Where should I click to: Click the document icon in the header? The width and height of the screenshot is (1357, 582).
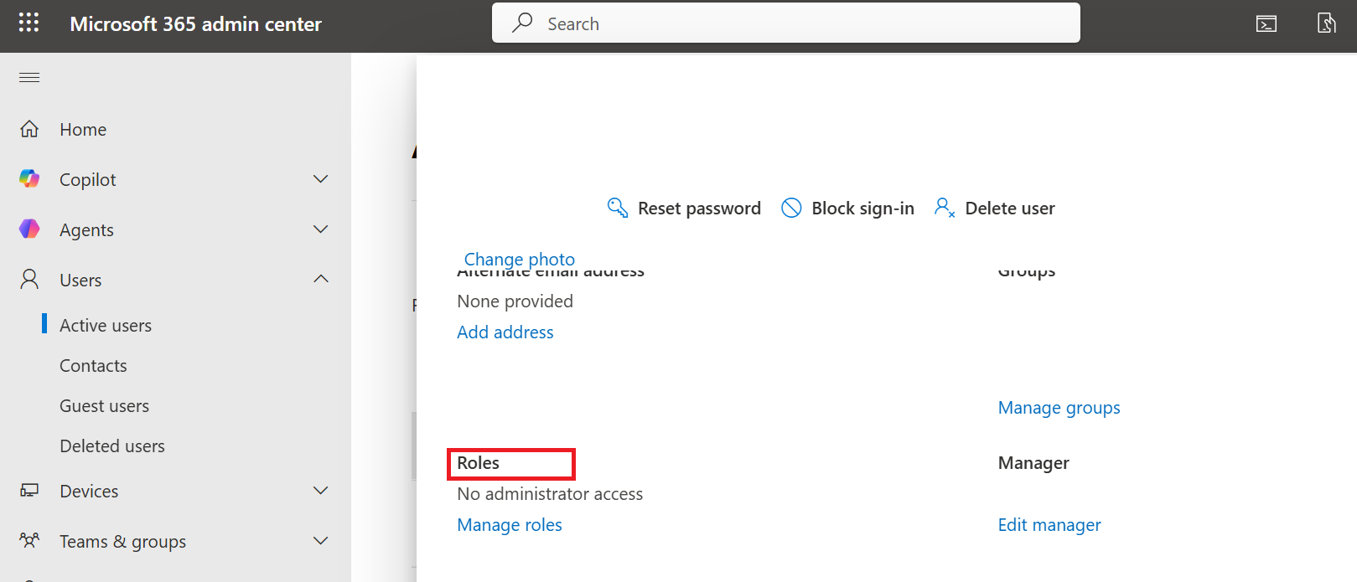coord(1326,23)
